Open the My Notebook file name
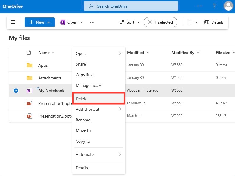Viewport: 235px width, 176px height. click(51, 91)
